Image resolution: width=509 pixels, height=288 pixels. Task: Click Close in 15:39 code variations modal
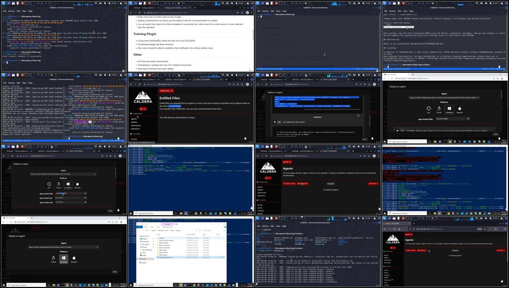tap(365, 139)
